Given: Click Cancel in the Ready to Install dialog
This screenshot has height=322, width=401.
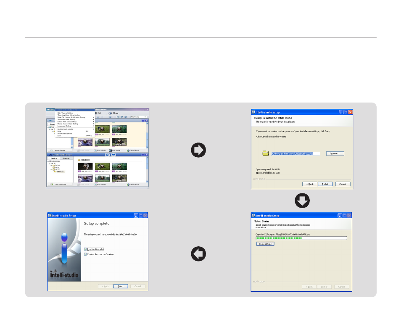Looking at the screenshot, I should [343, 184].
